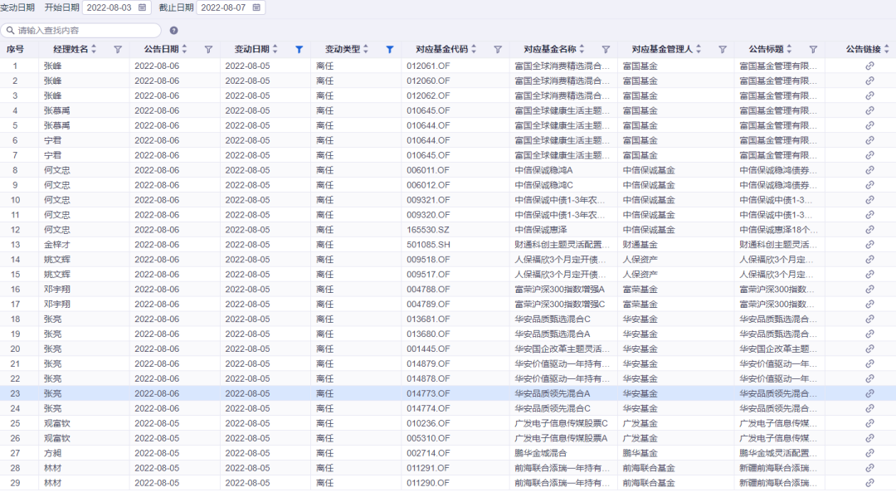Focus the search content input box
Viewport: 896px width, 502px height.
click(80, 31)
